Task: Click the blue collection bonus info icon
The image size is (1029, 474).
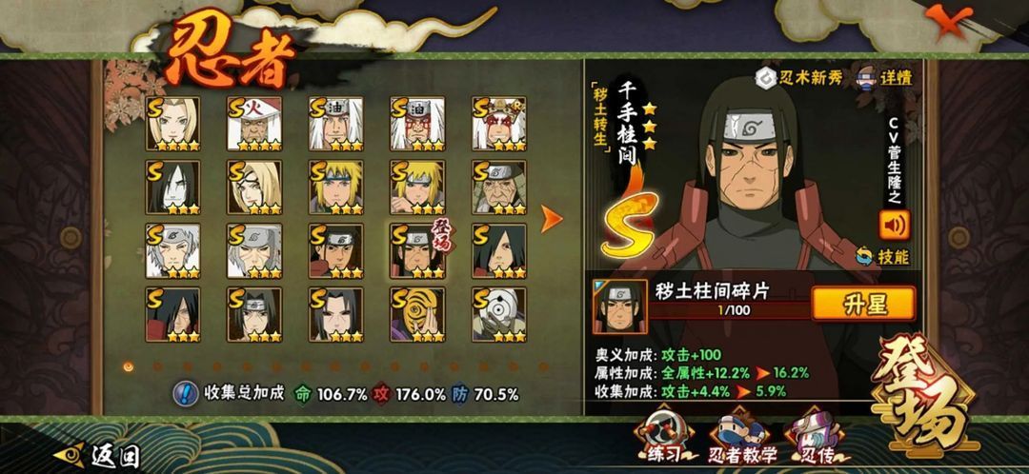Action: (186, 393)
